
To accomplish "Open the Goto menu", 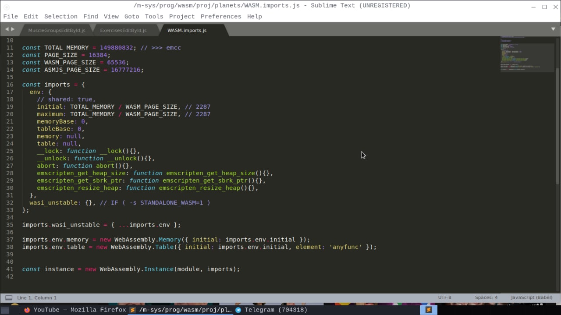I will click(131, 17).
